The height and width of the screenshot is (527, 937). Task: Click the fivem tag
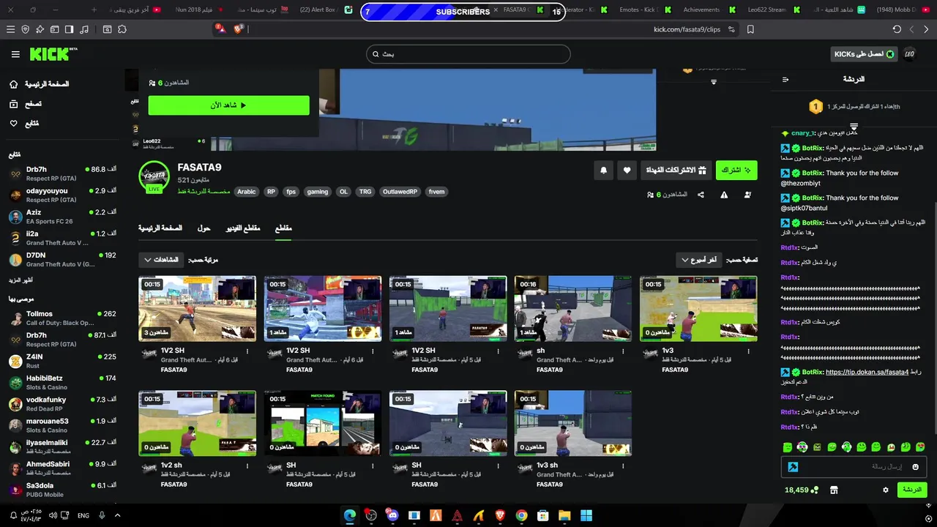pos(436,192)
